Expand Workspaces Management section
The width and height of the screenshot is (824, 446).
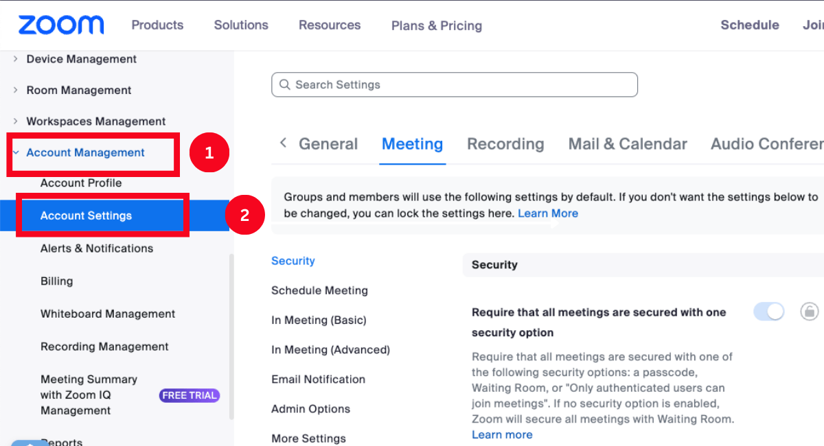16,121
